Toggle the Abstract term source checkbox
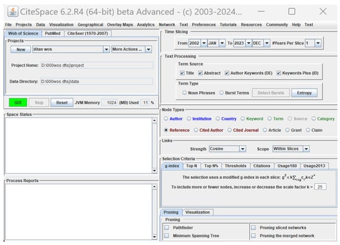Image resolution: width=340 pixels, height=245 pixels. click(x=200, y=73)
